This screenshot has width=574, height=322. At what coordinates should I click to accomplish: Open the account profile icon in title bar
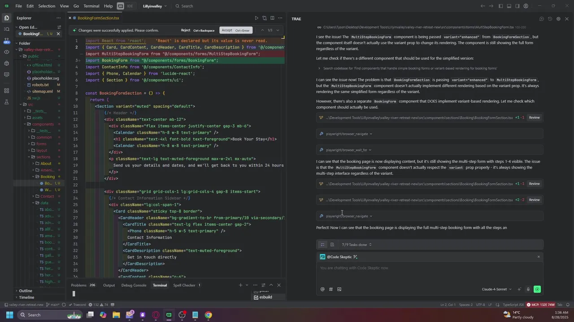526,6
